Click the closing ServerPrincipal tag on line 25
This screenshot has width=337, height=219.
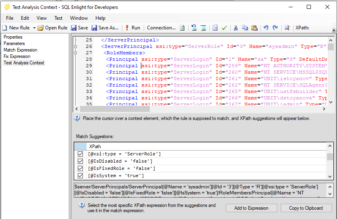tap(130, 40)
